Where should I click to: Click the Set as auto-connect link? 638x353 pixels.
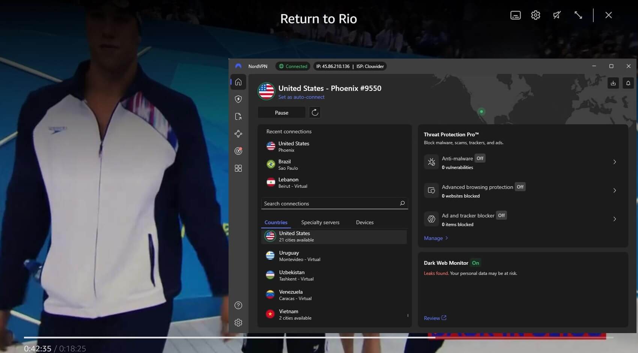click(301, 97)
